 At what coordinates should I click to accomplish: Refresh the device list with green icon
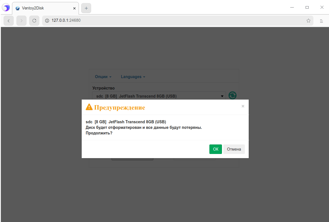coord(233,95)
